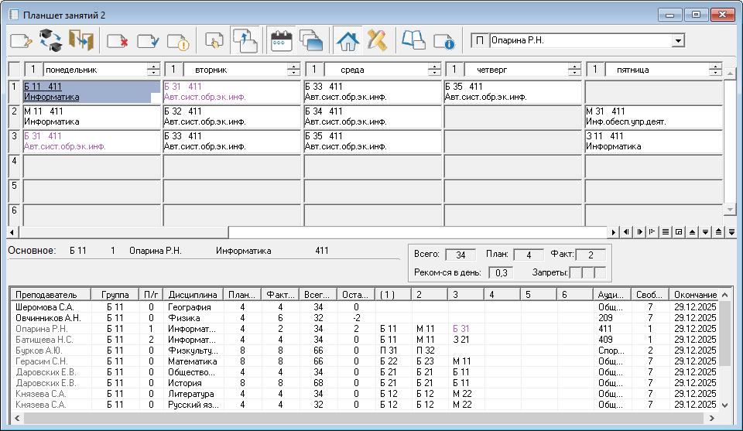Open the teacher dropdown showing Опарина Р.Н.

(x=678, y=40)
